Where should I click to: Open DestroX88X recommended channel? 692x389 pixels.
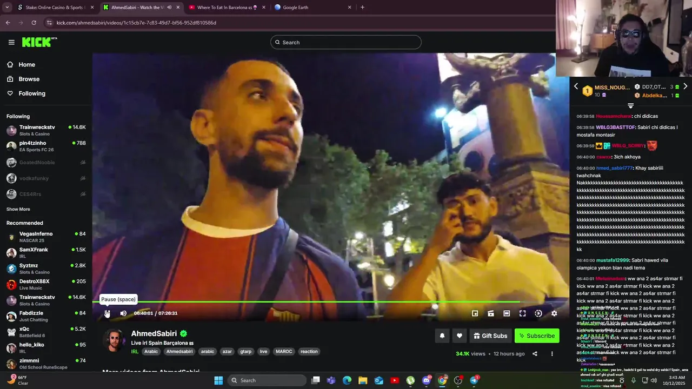(46, 284)
